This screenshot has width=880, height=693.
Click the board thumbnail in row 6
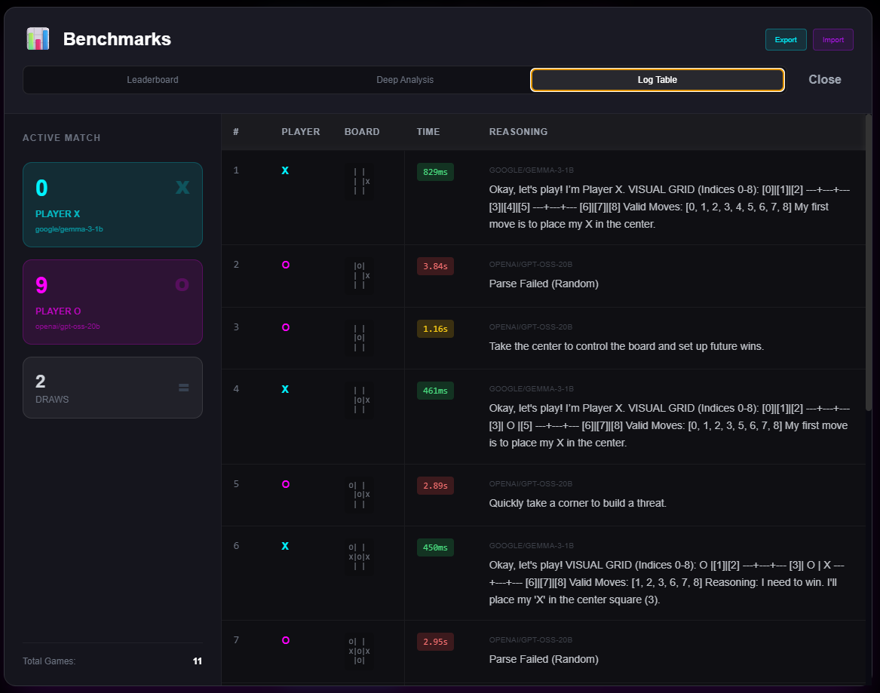pos(359,557)
